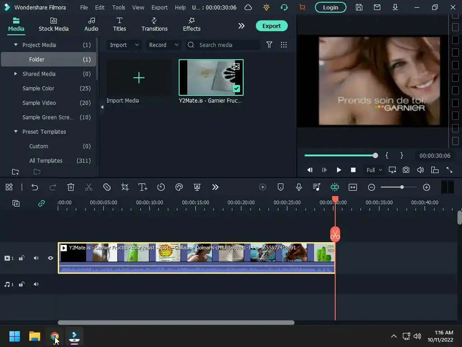462x347 pixels.
Task: Click the undo arrow in timeline toolbar
Action: pos(35,187)
